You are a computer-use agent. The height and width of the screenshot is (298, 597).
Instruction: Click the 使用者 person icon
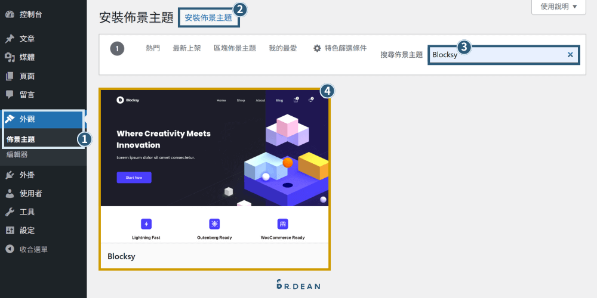tap(10, 194)
